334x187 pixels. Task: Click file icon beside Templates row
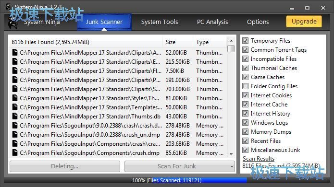(15, 107)
